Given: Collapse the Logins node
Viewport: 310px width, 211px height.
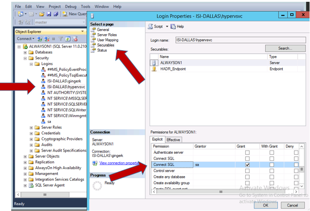Looking at the screenshot, I should (31, 64).
